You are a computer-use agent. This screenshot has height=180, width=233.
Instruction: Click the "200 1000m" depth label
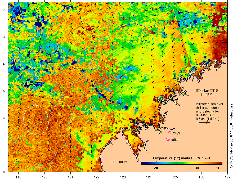(118, 162)
